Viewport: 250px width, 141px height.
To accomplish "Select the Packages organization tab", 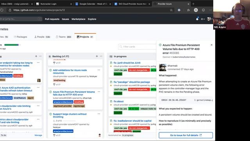I will [20, 37].
